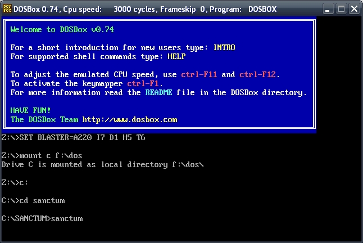The height and width of the screenshot is (243, 363).
Task: Click 'The DOSBox Team' text
Action: (x=44, y=120)
